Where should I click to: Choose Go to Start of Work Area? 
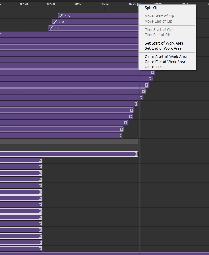tap(166, 57)
